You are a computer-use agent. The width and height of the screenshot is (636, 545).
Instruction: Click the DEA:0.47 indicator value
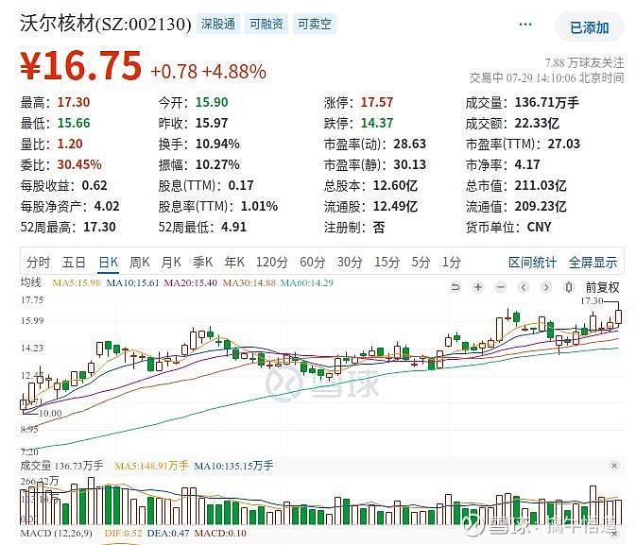coord(168,534)
